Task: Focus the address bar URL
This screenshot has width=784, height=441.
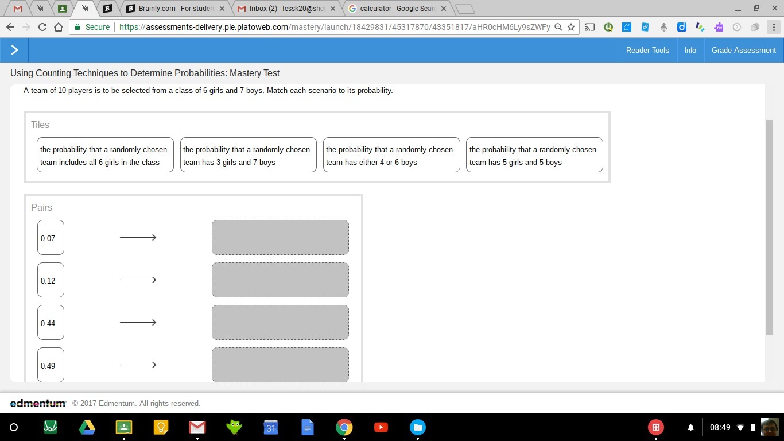Action: (335, 27)
